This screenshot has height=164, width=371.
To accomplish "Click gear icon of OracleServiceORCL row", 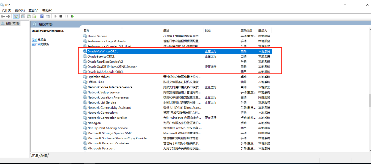I will [x=85, y=57].
